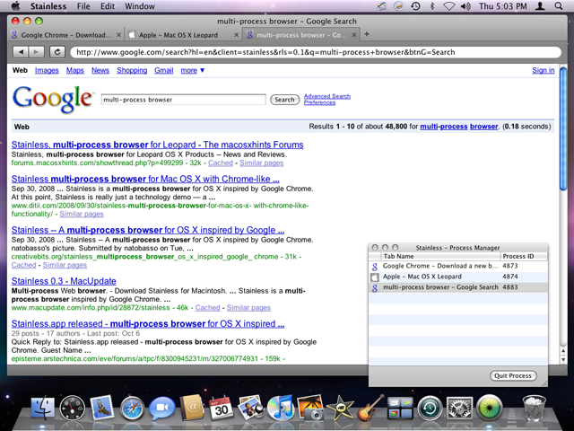Open a new tab with the plus button

[367, 34]
